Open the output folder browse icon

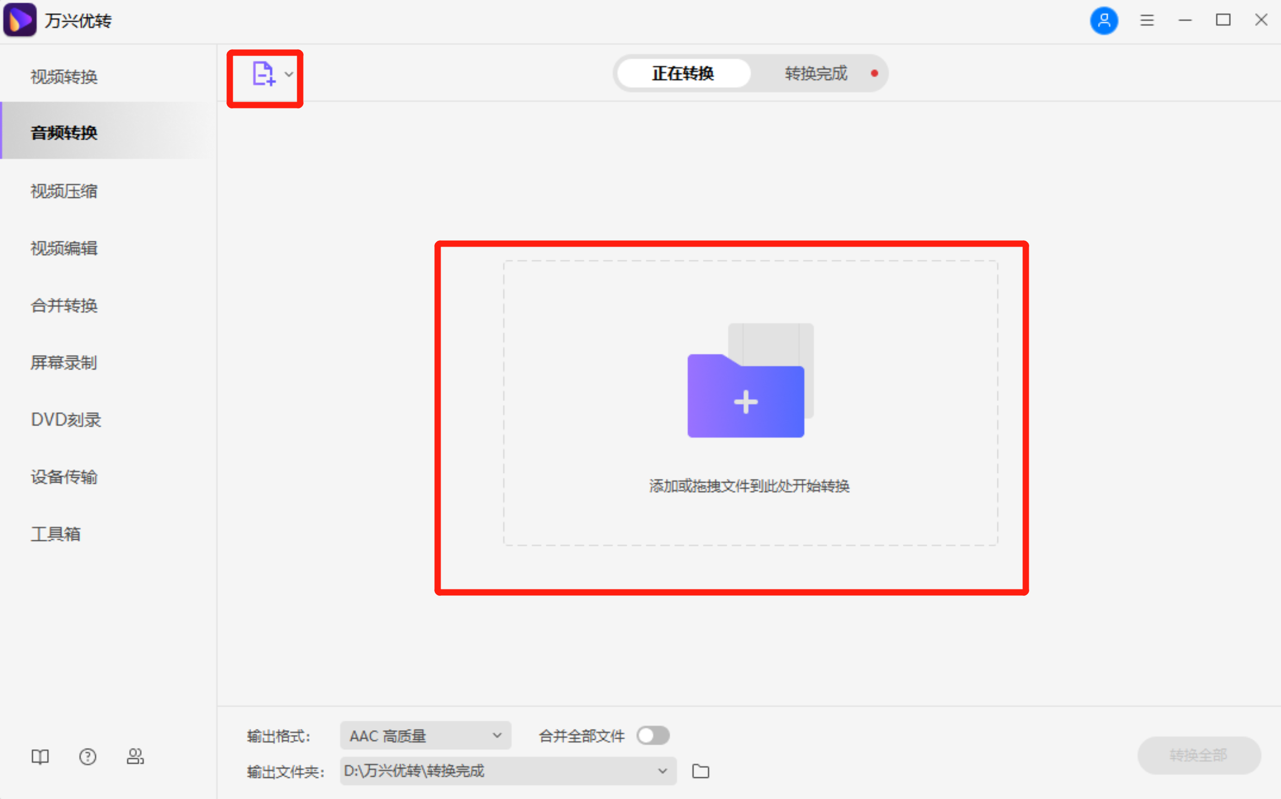[700, 771]
